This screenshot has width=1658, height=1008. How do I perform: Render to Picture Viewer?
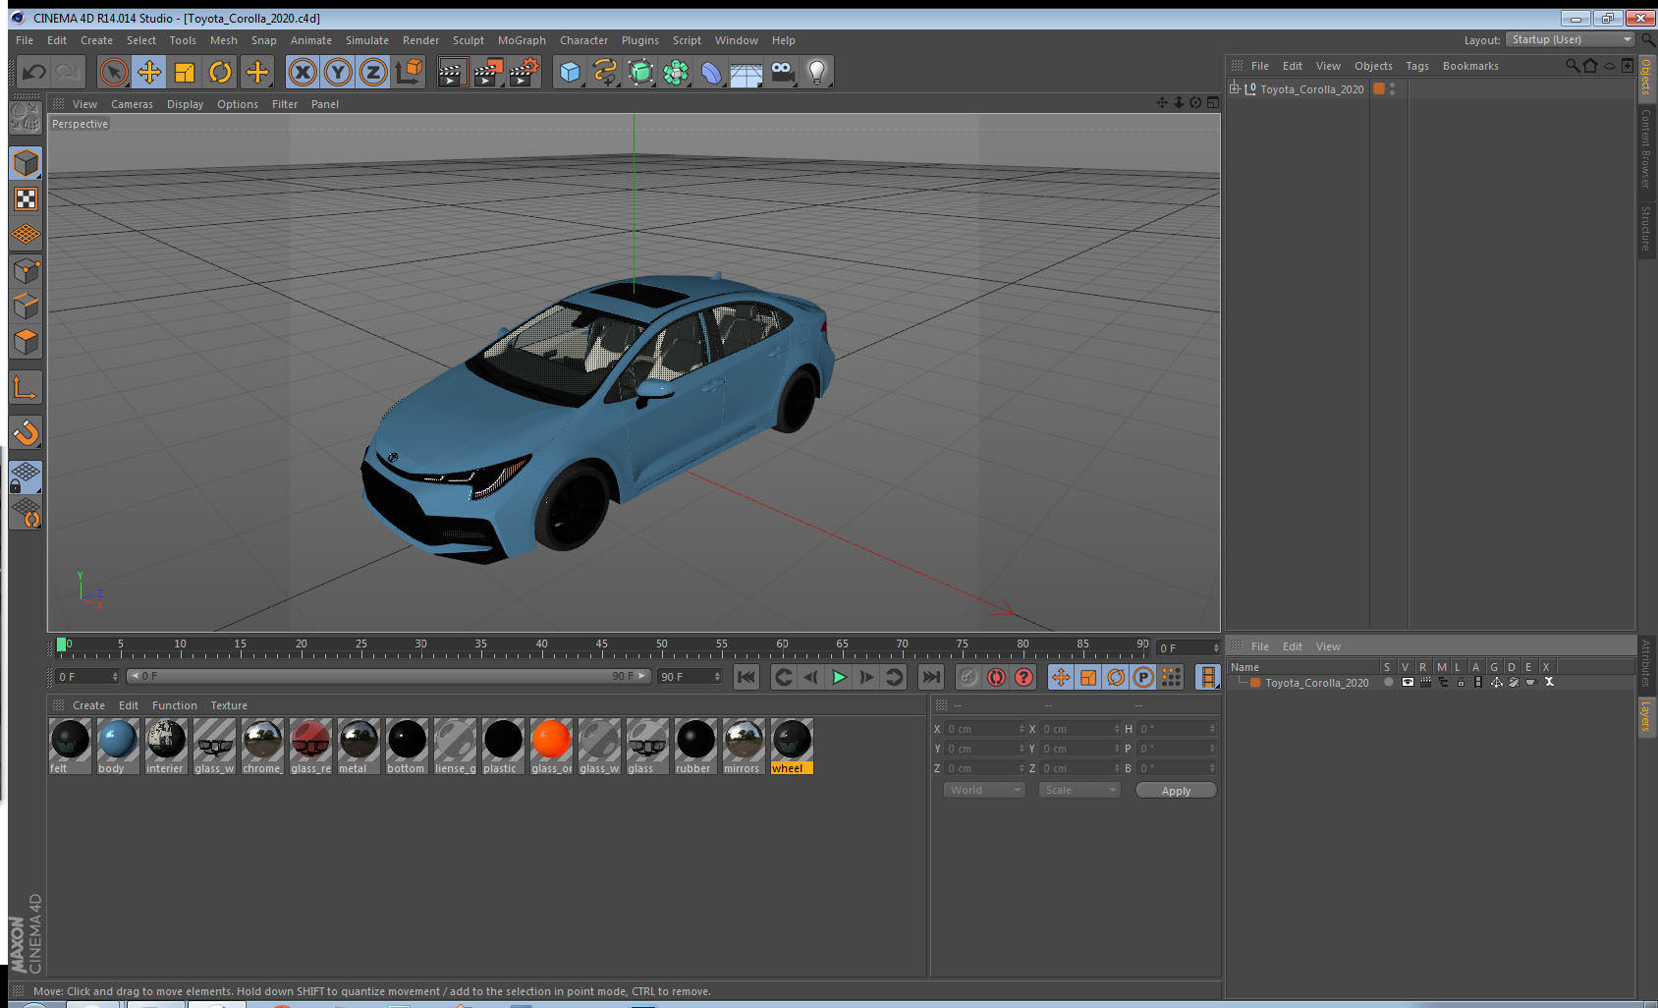(x=488, y=72)
